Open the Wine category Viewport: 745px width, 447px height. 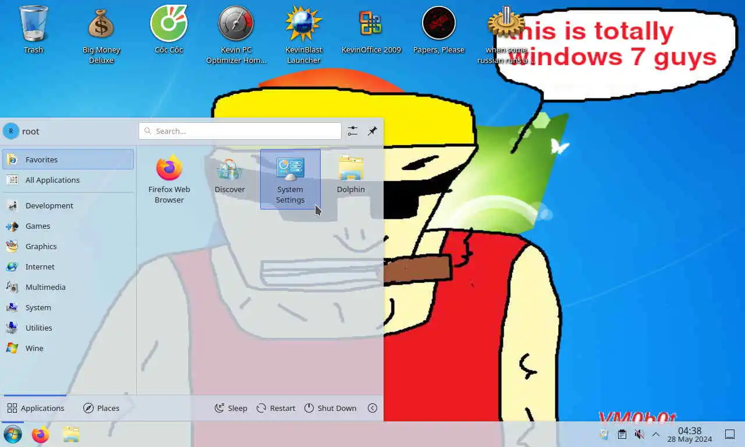[68, 348]
